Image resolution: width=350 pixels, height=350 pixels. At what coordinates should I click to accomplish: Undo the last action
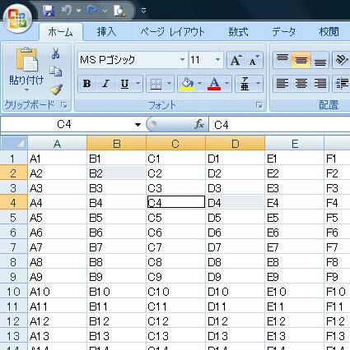tap(67, 11)
